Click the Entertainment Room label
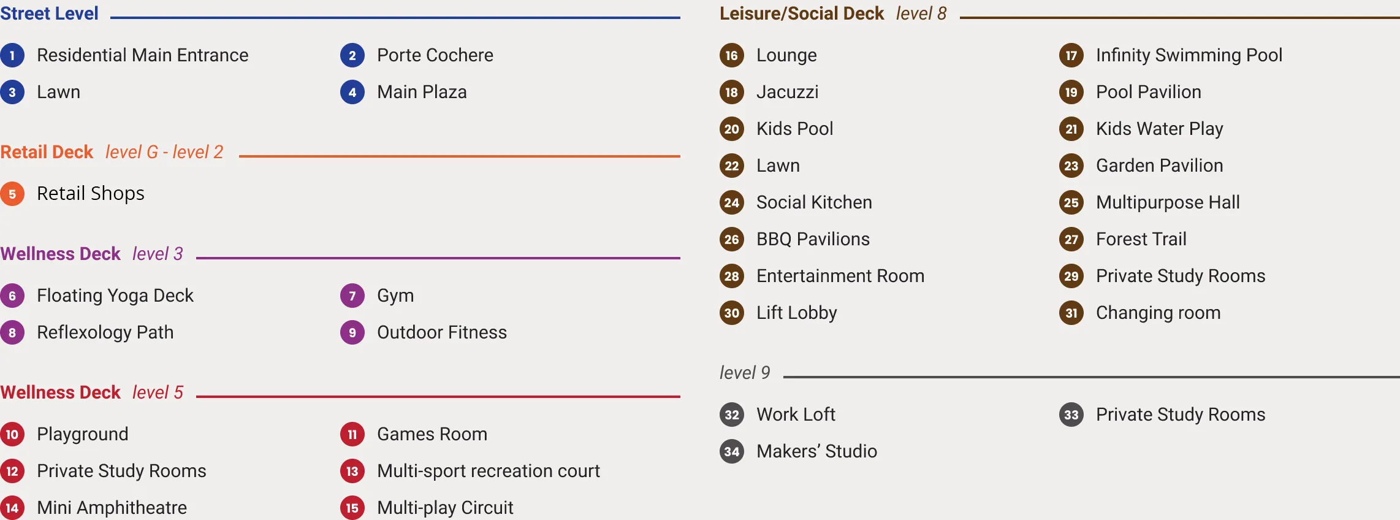The height and width of the screenshot is (520, 1400). [840, 276]
